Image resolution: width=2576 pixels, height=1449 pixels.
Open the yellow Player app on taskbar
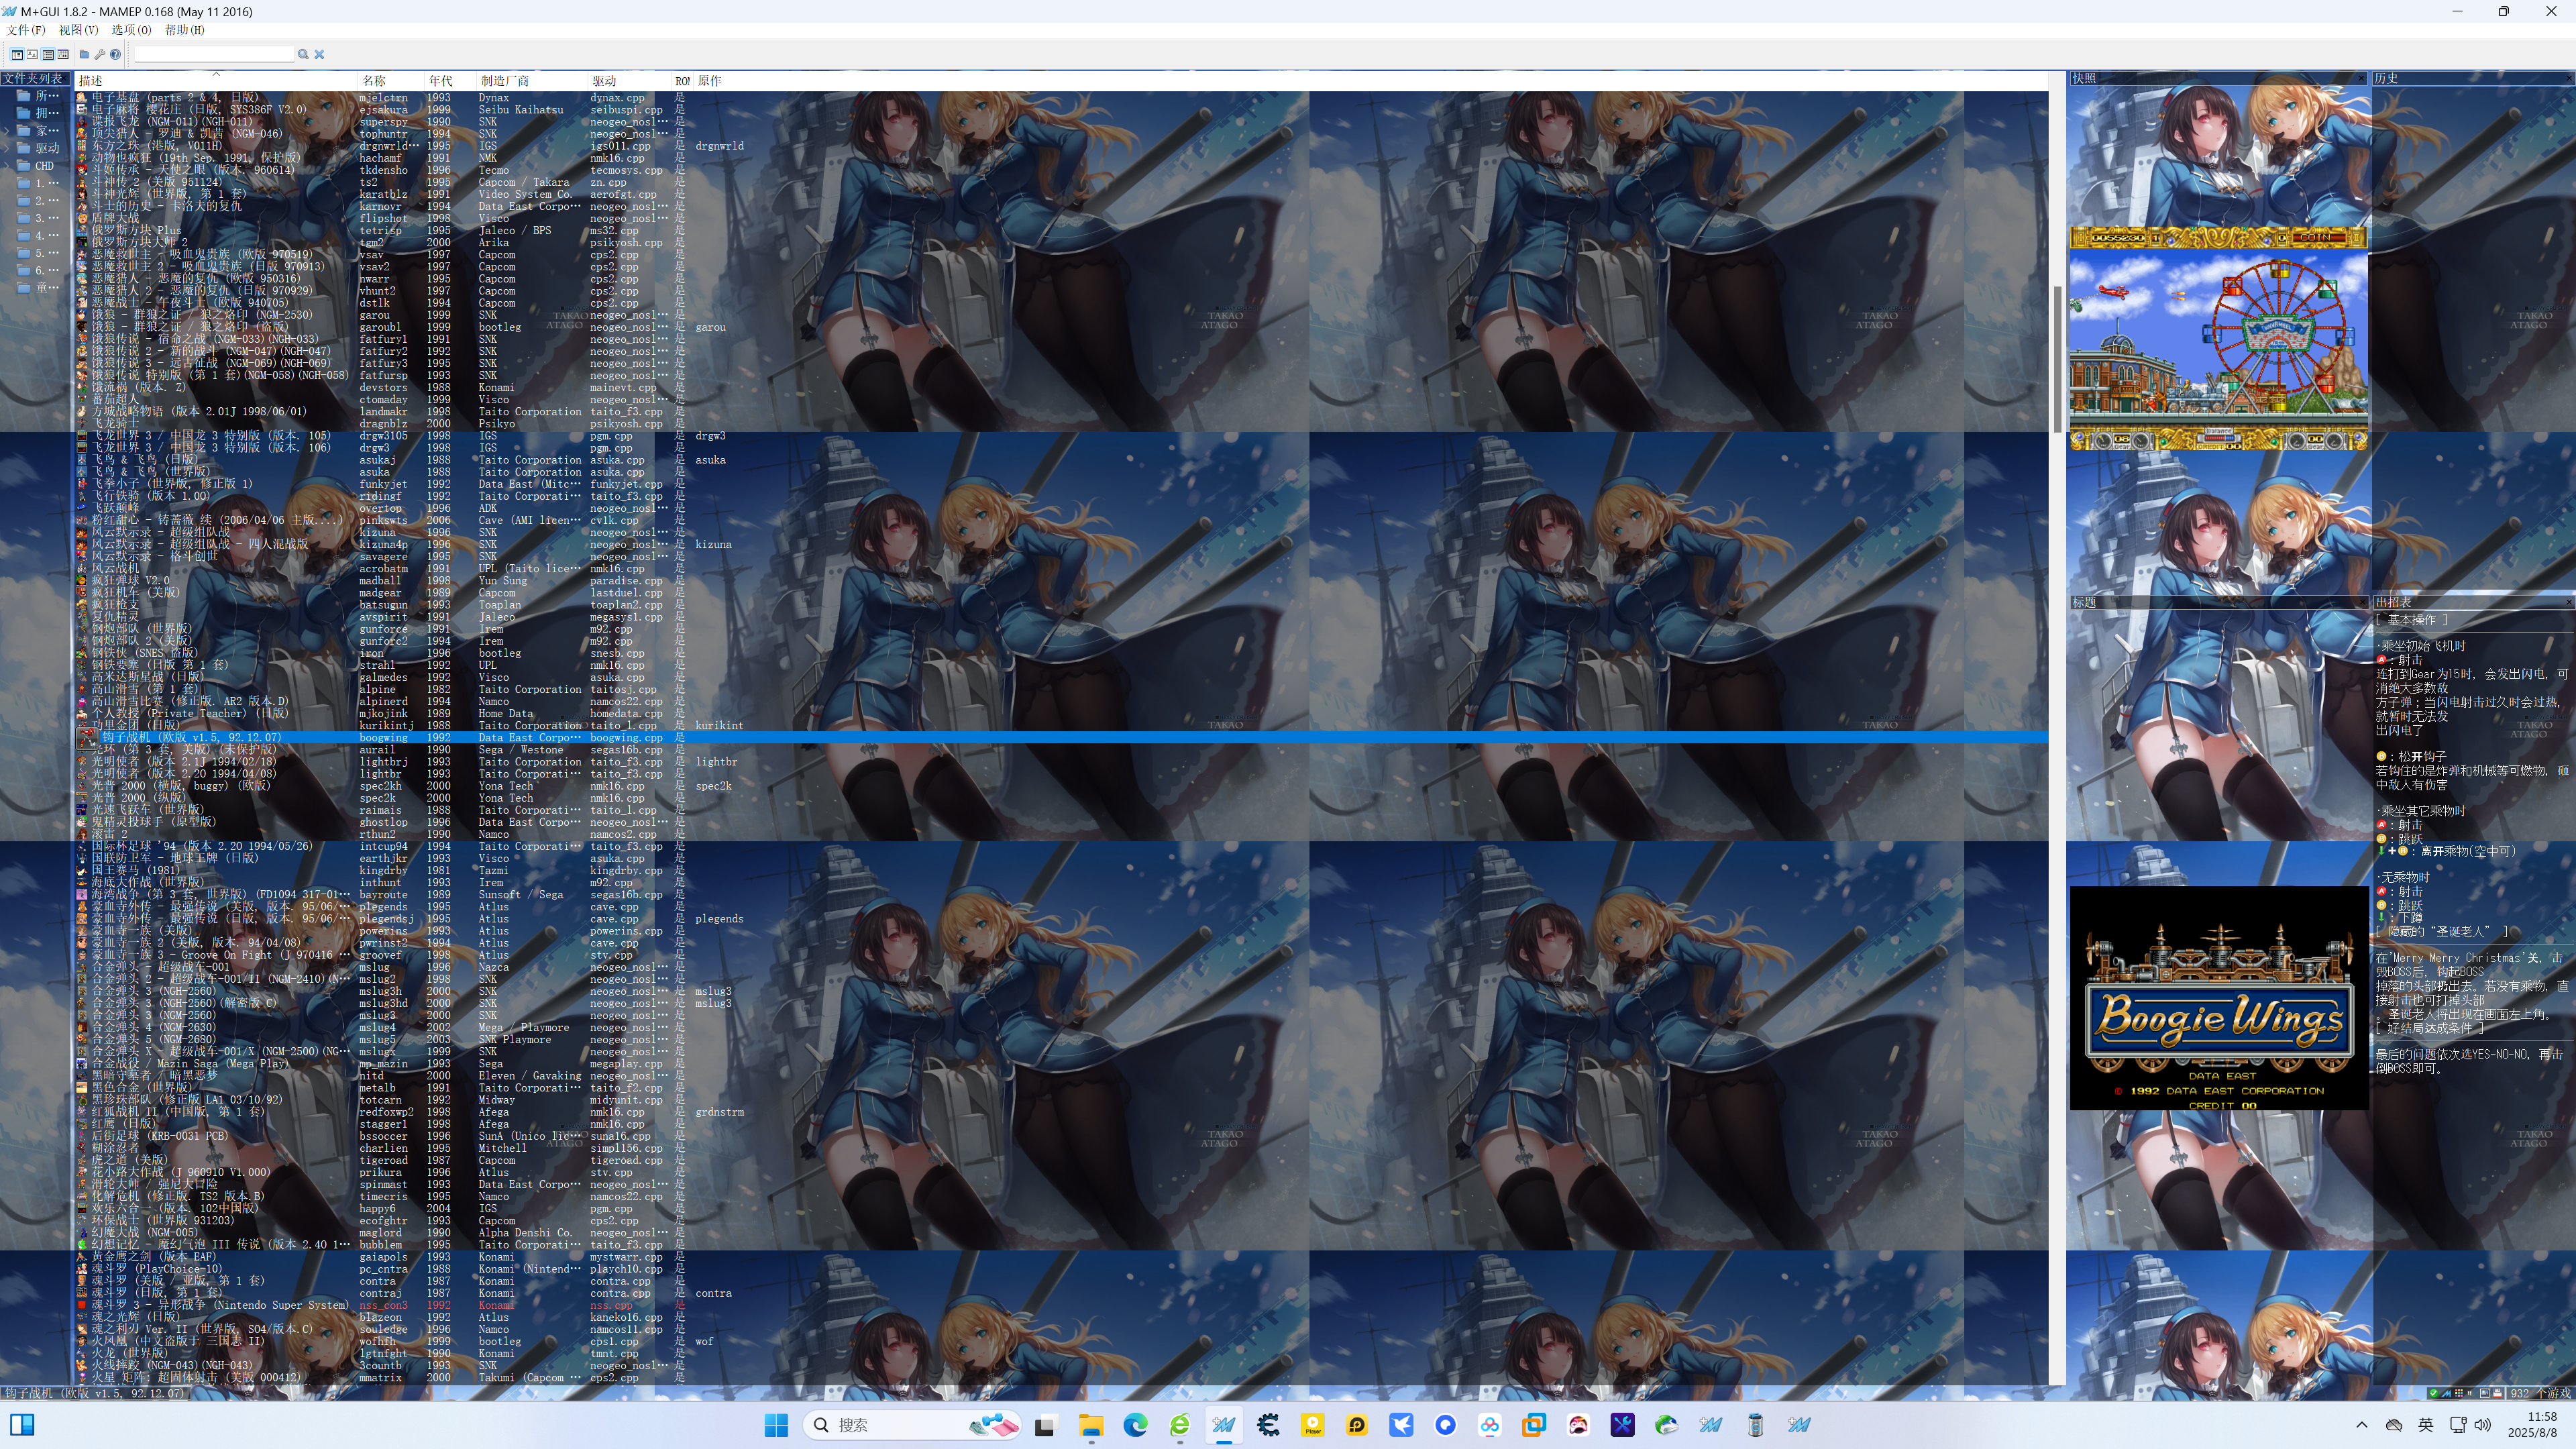[1312, 1425]
